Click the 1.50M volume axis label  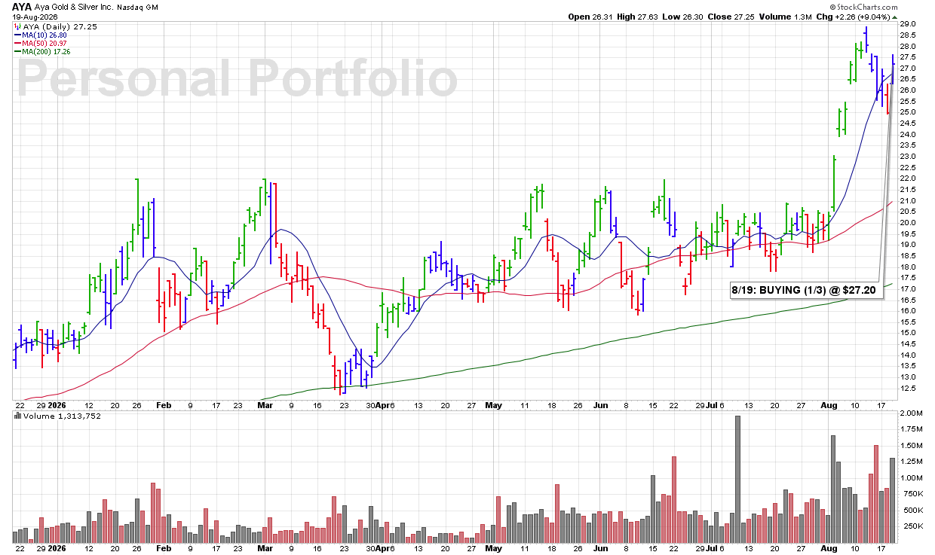click(912, 446)
